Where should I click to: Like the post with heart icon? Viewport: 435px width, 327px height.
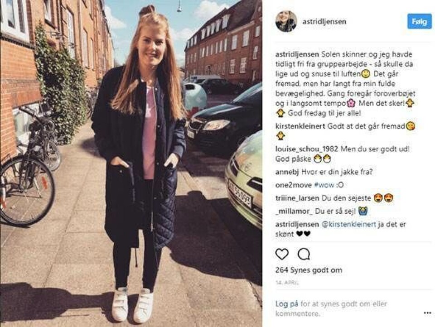coord(282,254)
